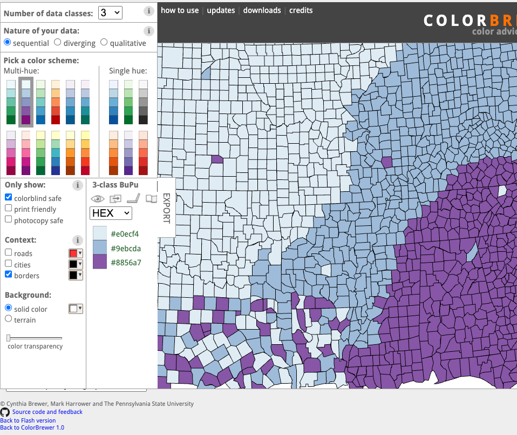Open the 'how to use' menu item
The width and height of the screenshot is (517, 435).
pyautogui.click(x=180, y=10)
